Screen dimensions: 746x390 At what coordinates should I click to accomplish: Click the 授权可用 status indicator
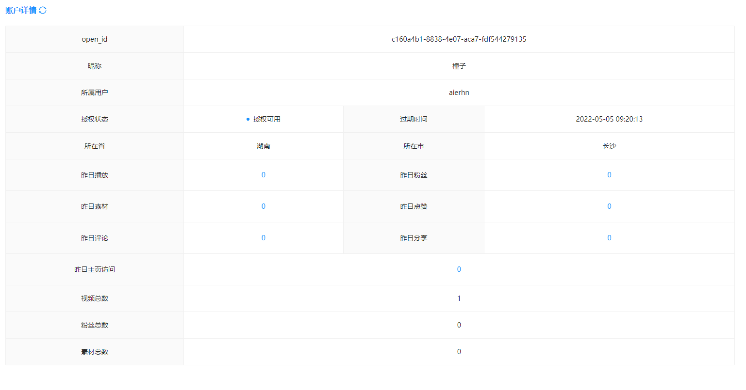point(264,119)
